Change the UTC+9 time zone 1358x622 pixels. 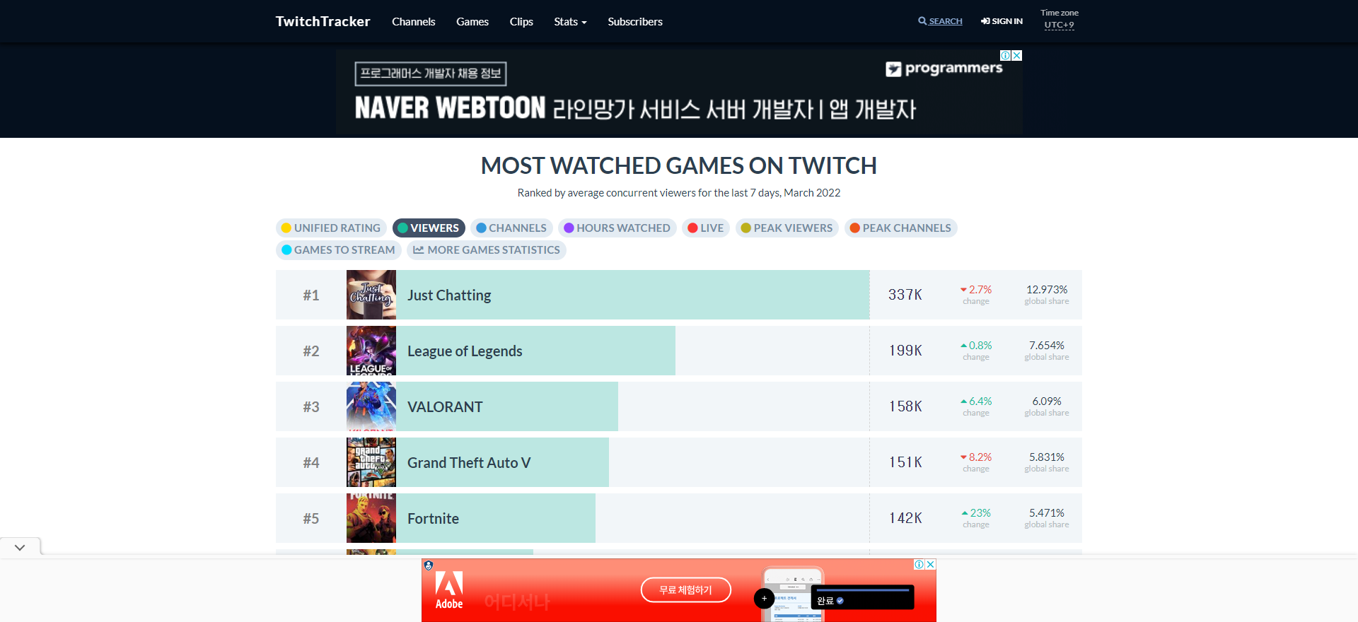point(1059,25)
